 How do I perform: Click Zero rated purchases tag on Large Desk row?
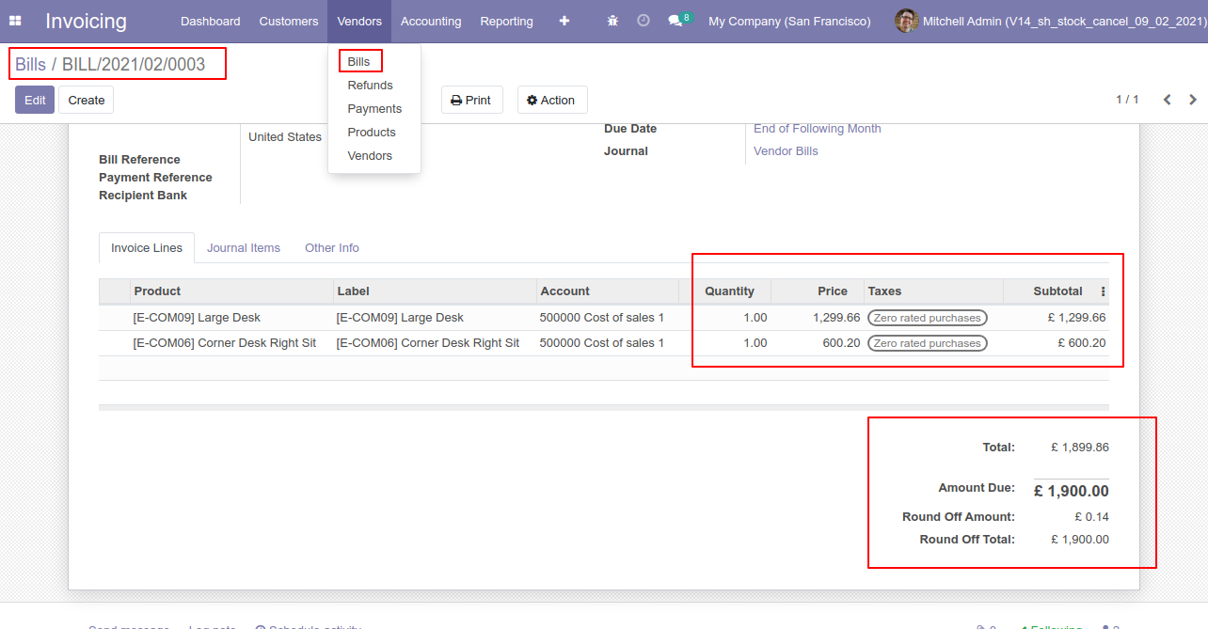(927, 318)
